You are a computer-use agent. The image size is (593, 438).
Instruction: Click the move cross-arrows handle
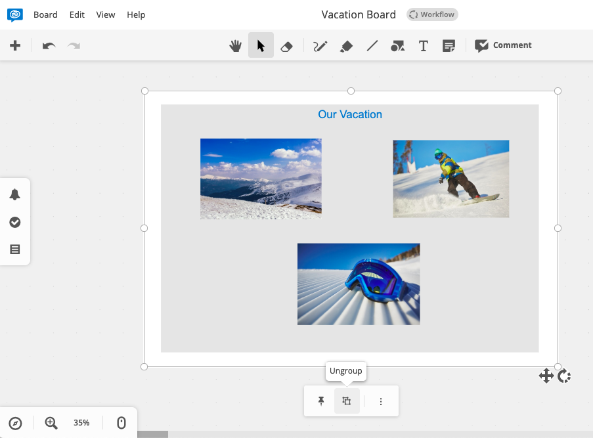click(546, 376)
